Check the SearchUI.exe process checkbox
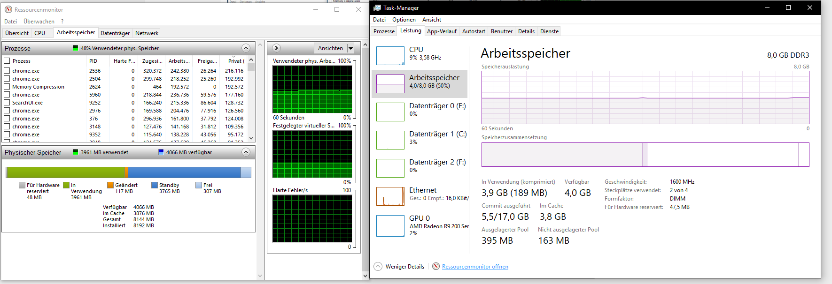Image resolution: width=832 pixels, height=284 pixels. 7,103
